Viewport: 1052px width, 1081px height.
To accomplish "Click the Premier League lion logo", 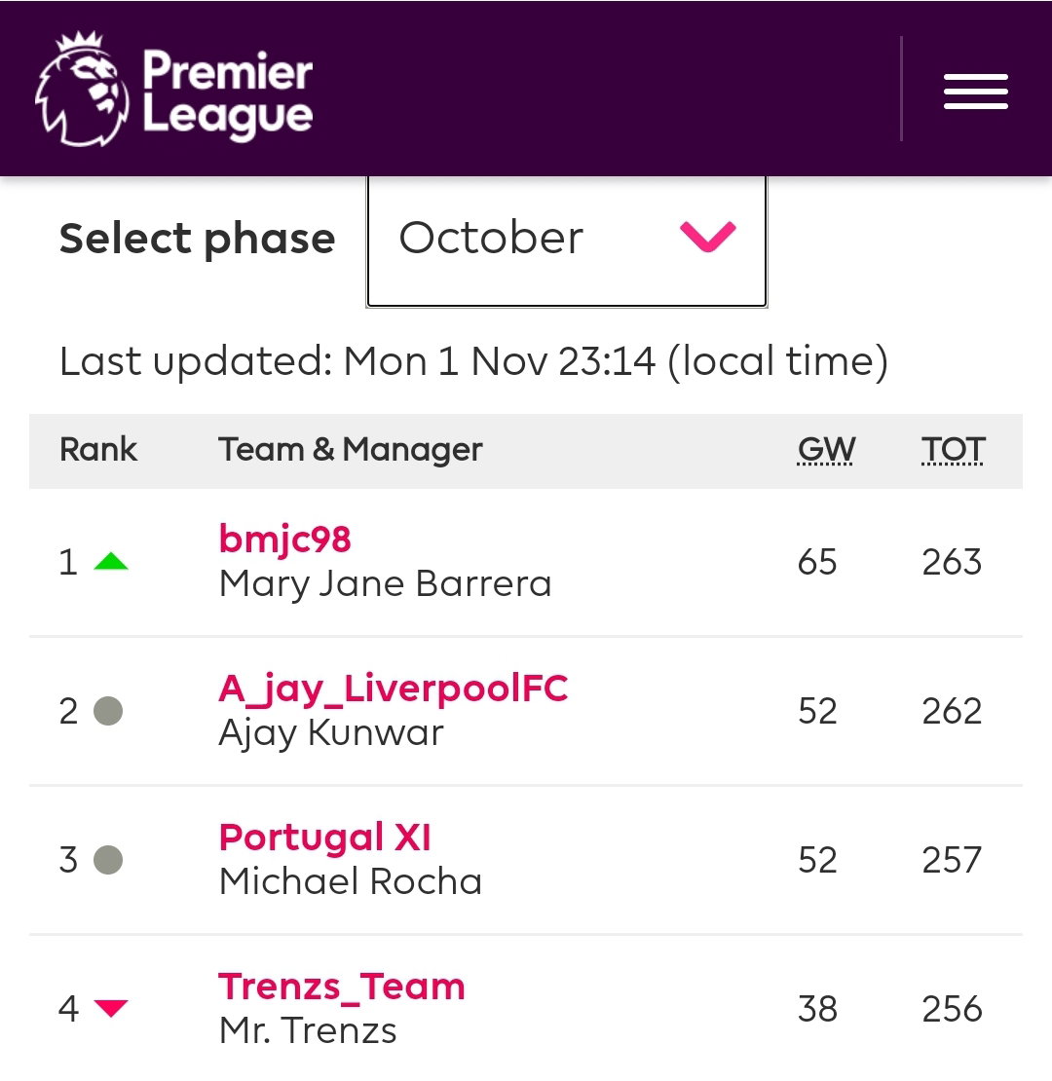I will pos(82,89).
